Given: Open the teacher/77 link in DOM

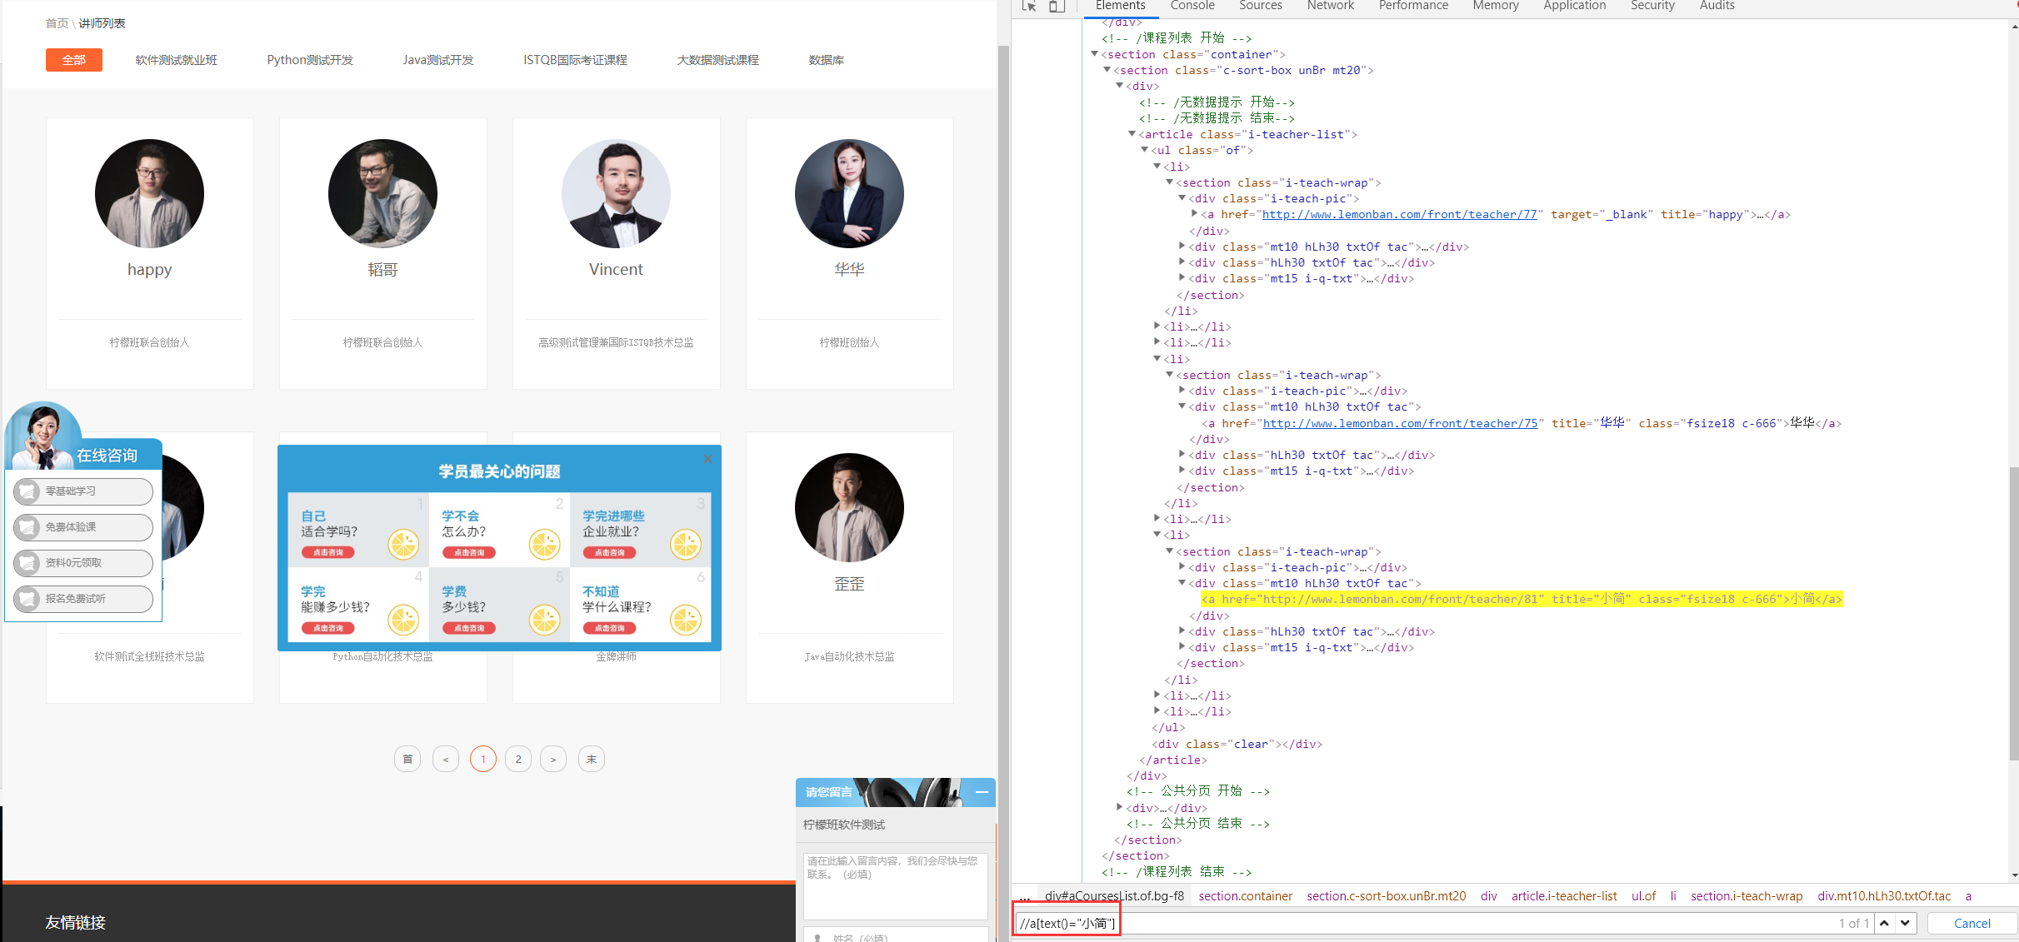Looking at the screenshot, I should click(1399, 215).
